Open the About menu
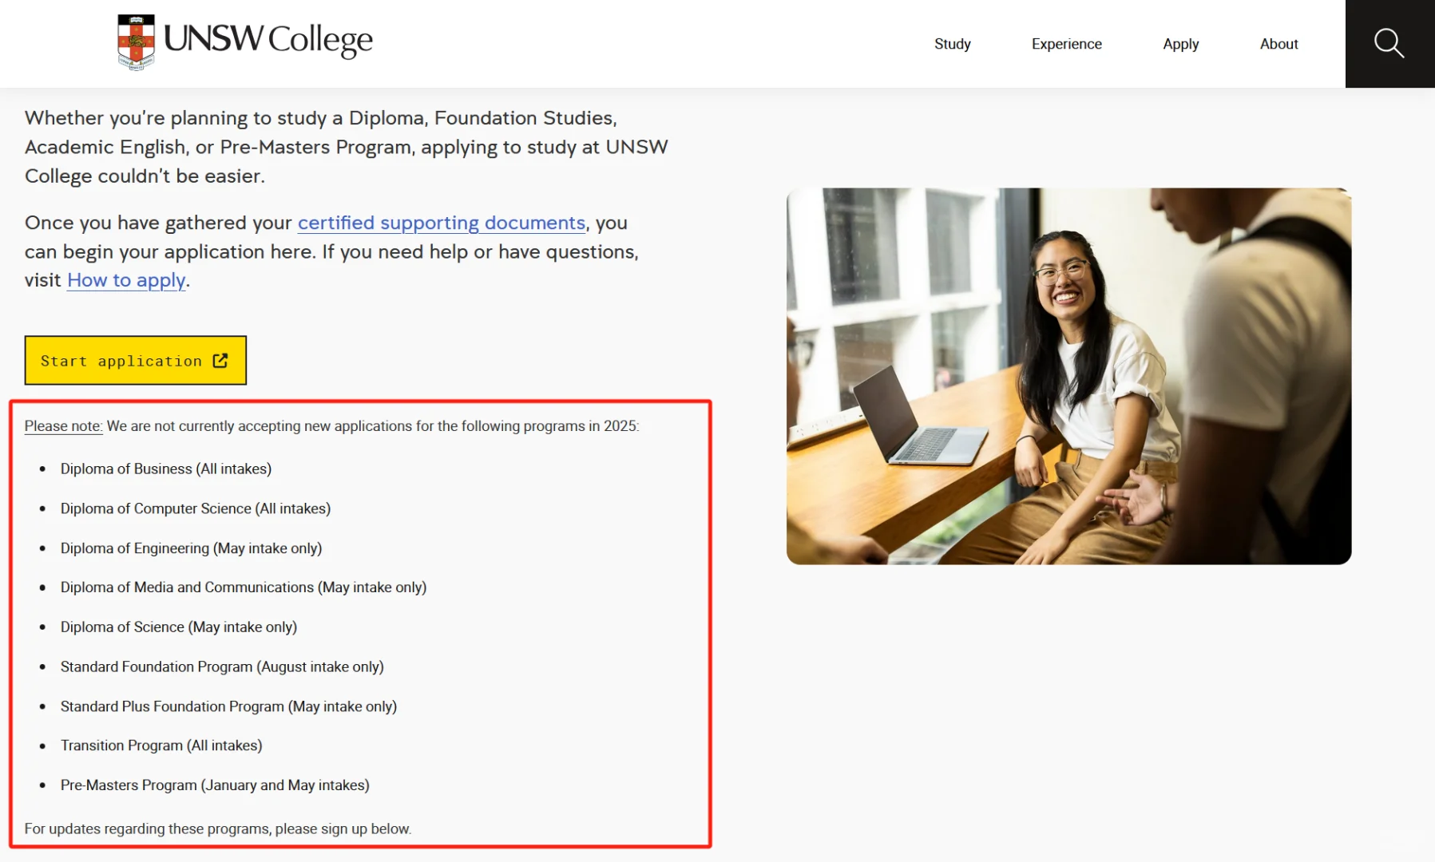The image size is (1435, 862). pos(1278,44)
